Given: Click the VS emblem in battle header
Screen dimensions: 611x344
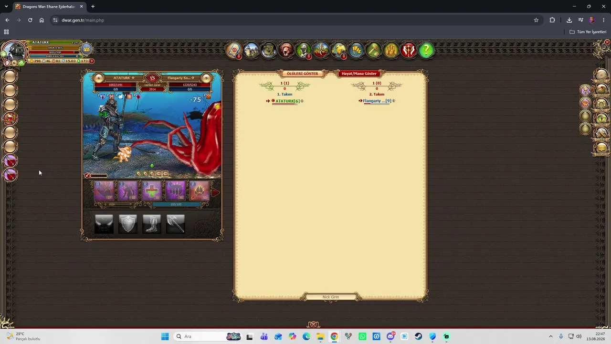Looking at the screenshot, I should pyautogui.click(x=152, y=78).
